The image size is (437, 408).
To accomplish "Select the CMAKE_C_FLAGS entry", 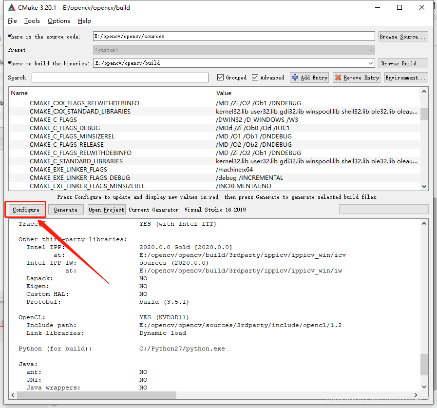I will pyautogui.click(x=53, y=120).
